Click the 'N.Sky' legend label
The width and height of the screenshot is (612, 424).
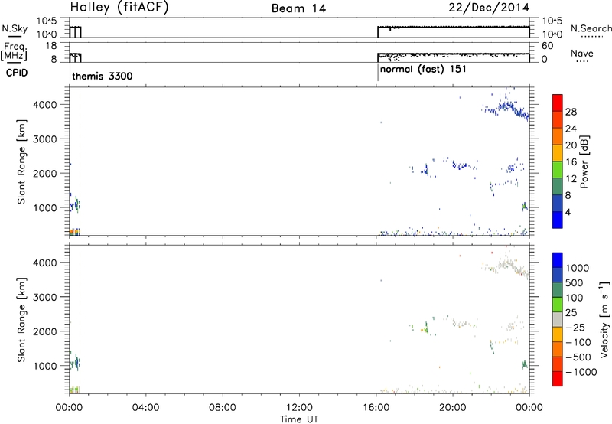15,28
